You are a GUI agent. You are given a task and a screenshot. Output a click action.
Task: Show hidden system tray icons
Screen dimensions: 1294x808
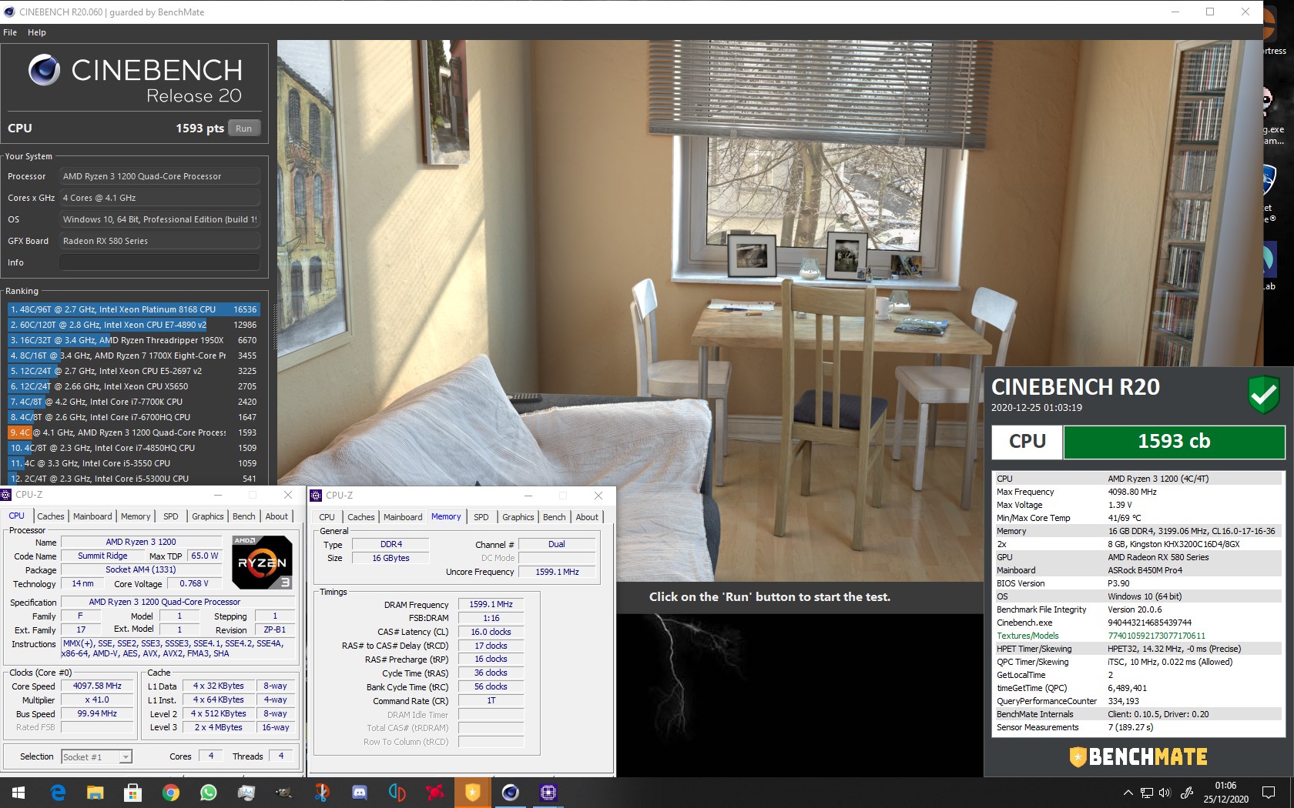tap(1128, 793)
